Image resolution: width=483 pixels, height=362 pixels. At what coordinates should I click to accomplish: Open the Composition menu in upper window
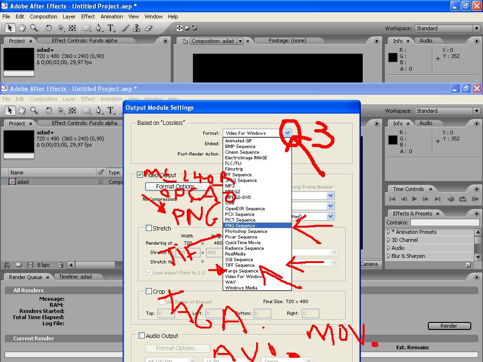43,16
